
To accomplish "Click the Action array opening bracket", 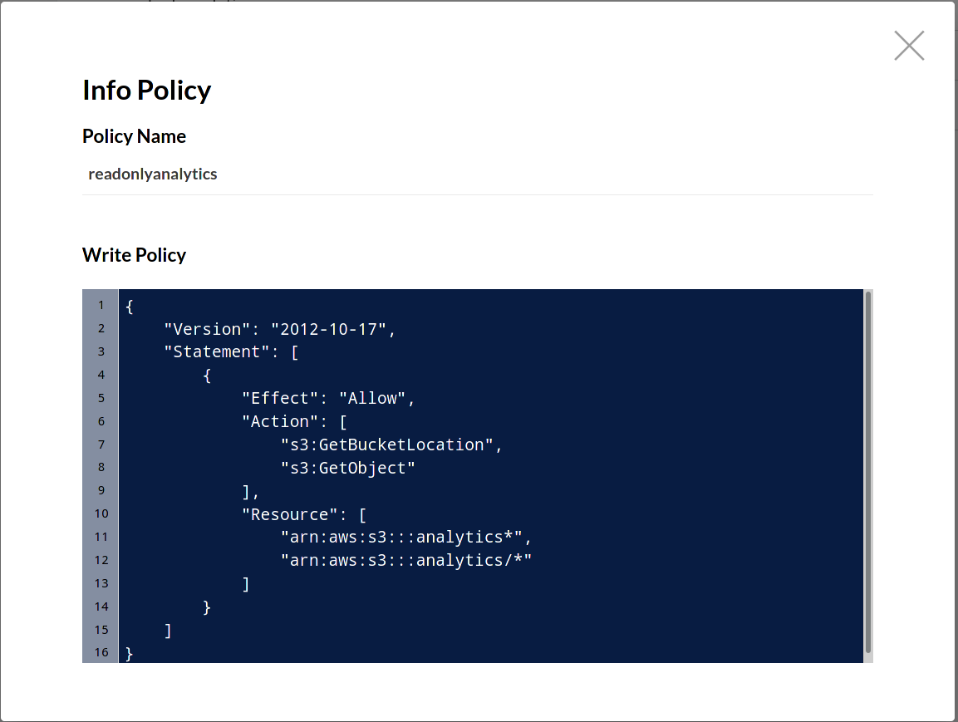I will [x=345, y=421].
